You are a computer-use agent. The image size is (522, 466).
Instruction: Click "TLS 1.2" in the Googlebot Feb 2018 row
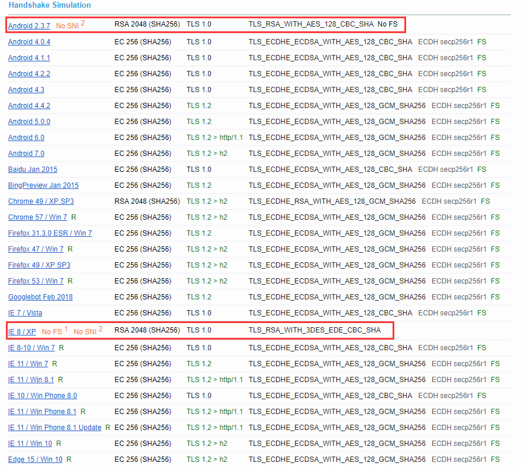pyautogui.click(x=199, y=297)
